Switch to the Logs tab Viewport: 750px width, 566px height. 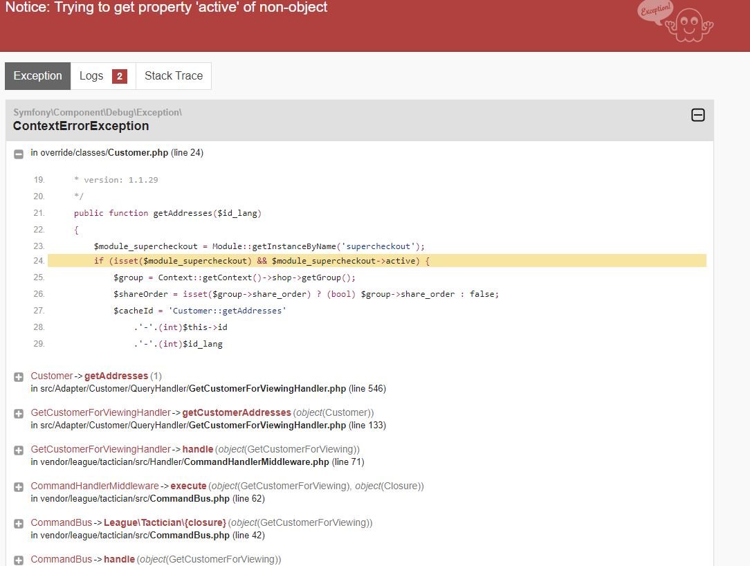point(103,76)
